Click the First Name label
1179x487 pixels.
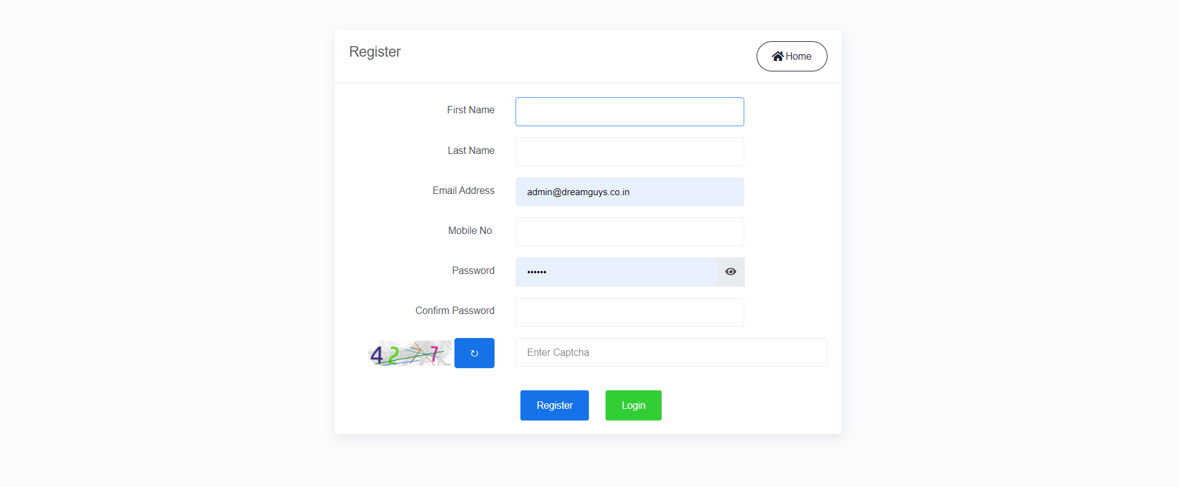(x=470, y=110)
